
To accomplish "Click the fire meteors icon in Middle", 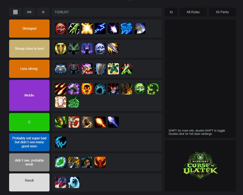I will tap(61, 89).
